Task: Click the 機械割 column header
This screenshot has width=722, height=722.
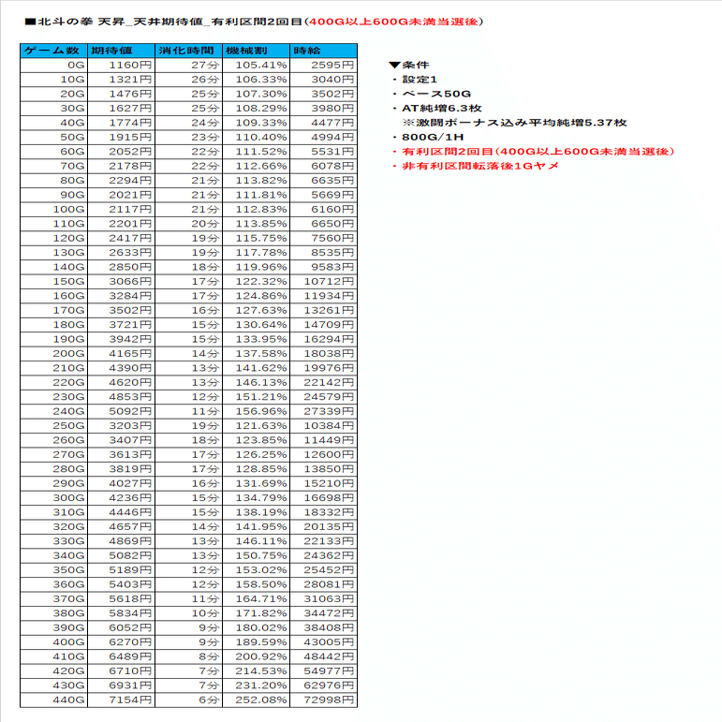Action: click(x=256, y=51)
